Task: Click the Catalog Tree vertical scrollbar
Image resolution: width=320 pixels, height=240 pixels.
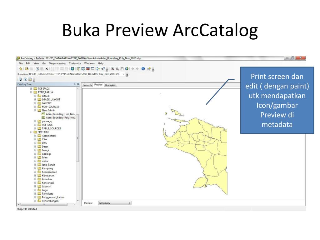Action: coord(78,138)
